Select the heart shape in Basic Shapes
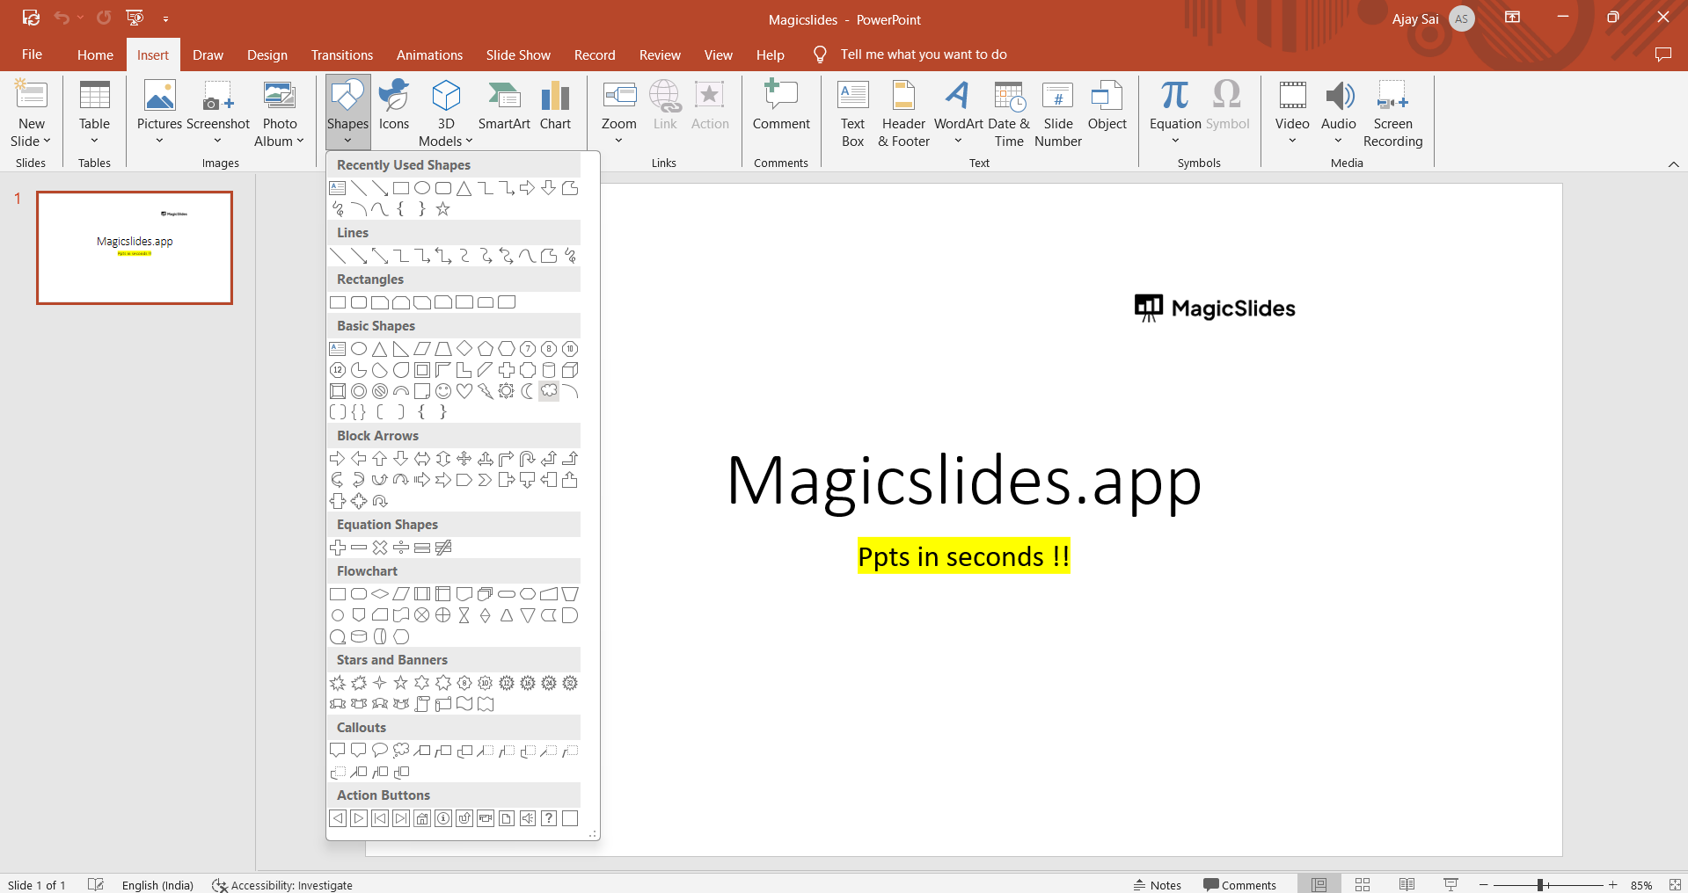Image resolution: width=1688 pixels, height=893 pixels. 464,391
